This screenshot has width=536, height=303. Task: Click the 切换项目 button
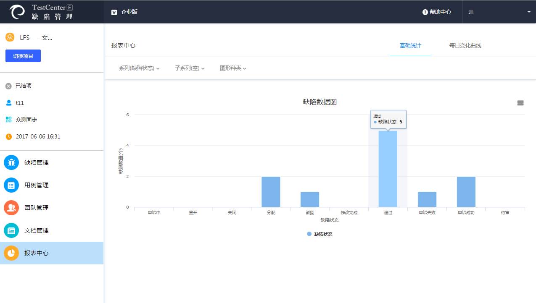tap(23, 56)
